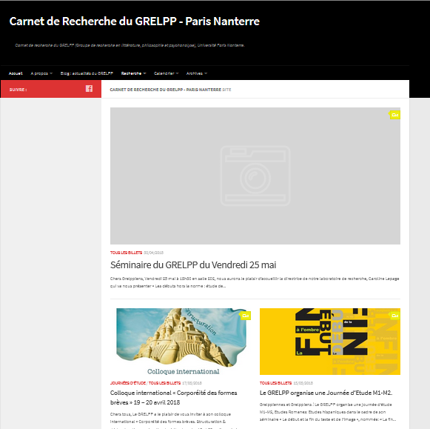Open the Calendrier menu

(x=164, y=73)
